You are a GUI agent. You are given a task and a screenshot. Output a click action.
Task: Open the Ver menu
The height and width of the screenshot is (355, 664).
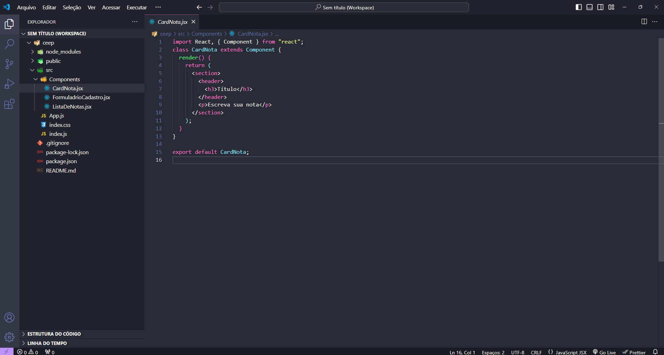coord(91,7)
